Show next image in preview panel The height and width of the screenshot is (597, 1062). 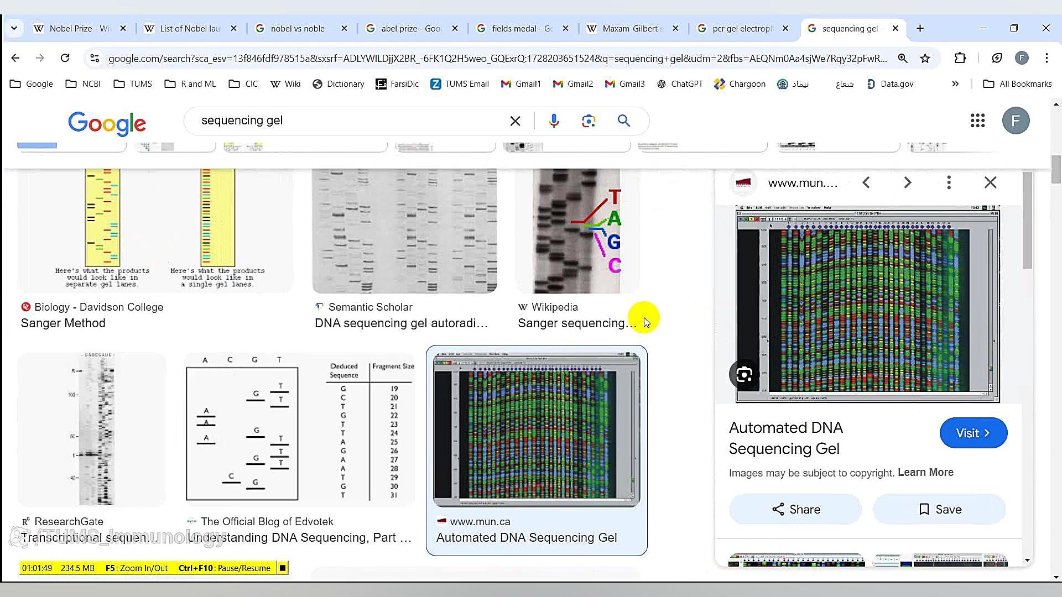tap(907, 182)
